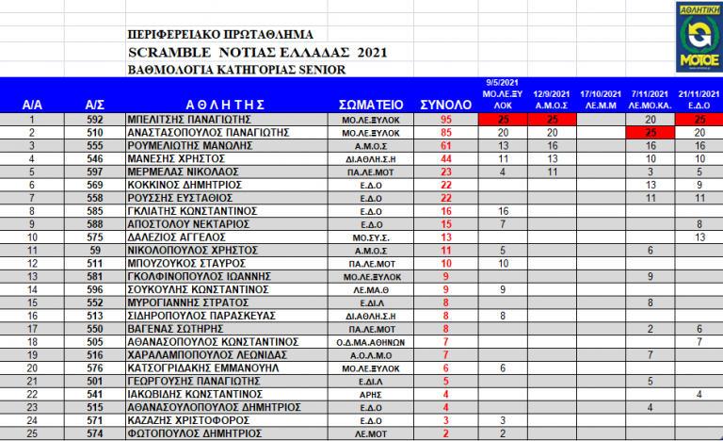The width and height of the screenshot is (723, 441).
Task: Click the 16 under 9/5/2021 for ΓΚΛΙΑΤΗΣ
Action: (503, 211)
